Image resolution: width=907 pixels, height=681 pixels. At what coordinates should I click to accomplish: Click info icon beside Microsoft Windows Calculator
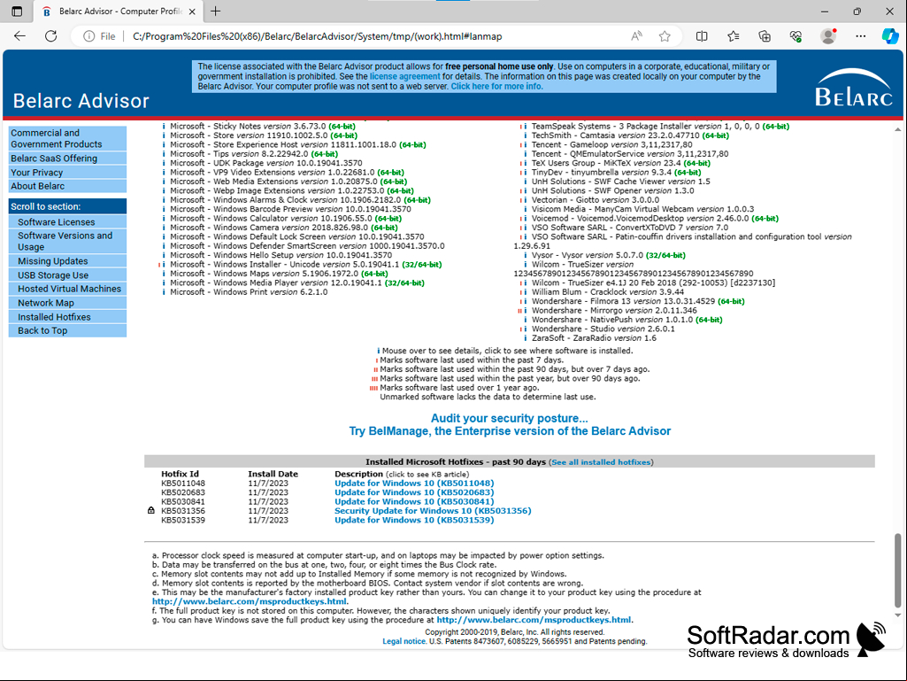164,219
